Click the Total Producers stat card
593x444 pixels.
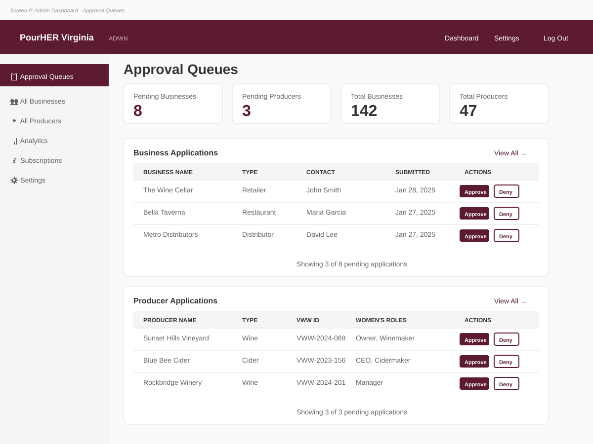(499, 104)
